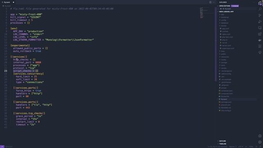Click the remote indicator in the status bar

click(2, 147)
